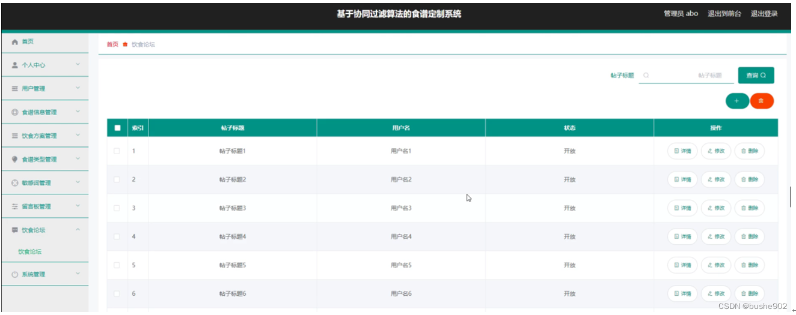The height and width of the screenshot is (315, 796).
Task: Check the checkbox for row 5
Action: click(x=117, y=265)
